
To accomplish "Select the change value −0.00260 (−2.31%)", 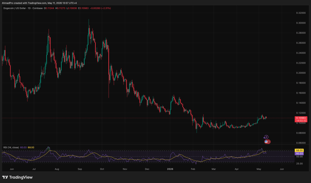I will [x=100, y=8].
